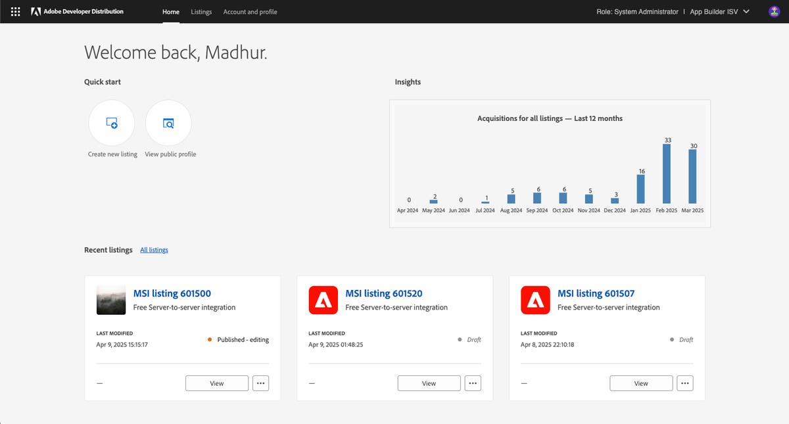Open more options for MSI listing 601520
This screenshot has width=789, height=424.
[473, 383]
